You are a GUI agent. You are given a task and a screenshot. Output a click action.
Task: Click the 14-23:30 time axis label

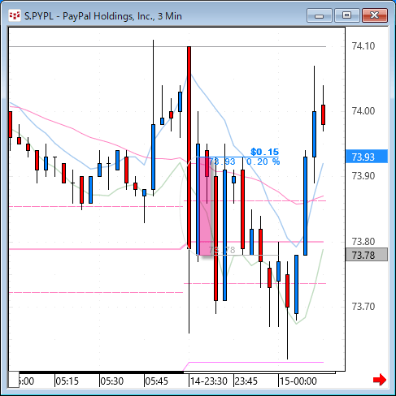point(209,381)
